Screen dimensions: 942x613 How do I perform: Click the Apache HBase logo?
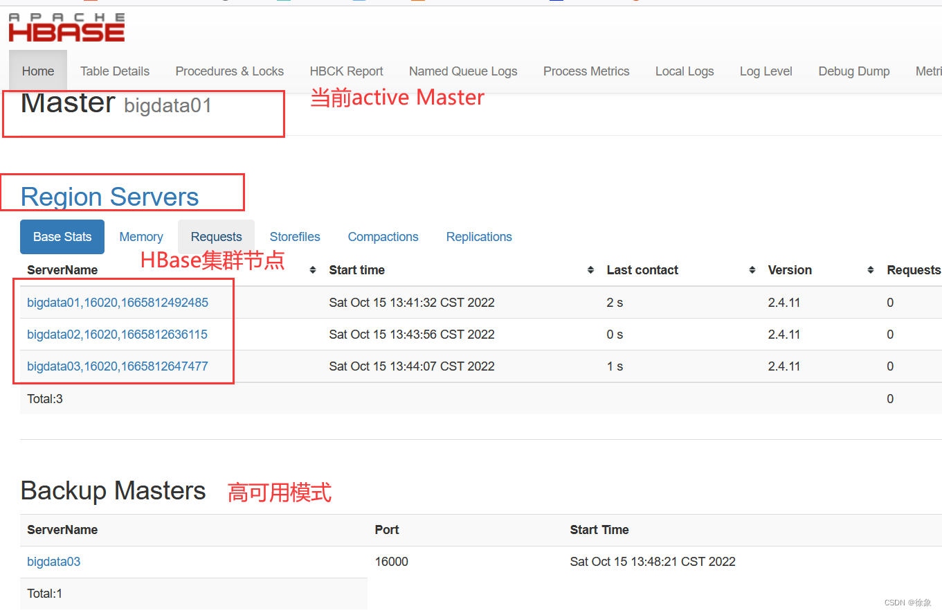click(66, 27)
